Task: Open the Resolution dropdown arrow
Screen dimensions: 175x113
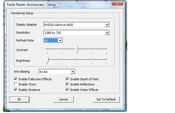Action: tap(107, 33)
